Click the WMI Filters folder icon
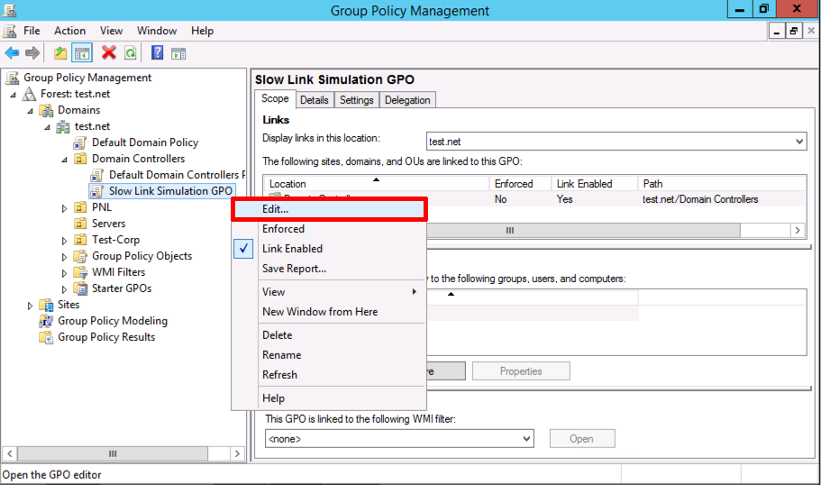The height and width of the screenshot is (485, 821). coord(80,272)
